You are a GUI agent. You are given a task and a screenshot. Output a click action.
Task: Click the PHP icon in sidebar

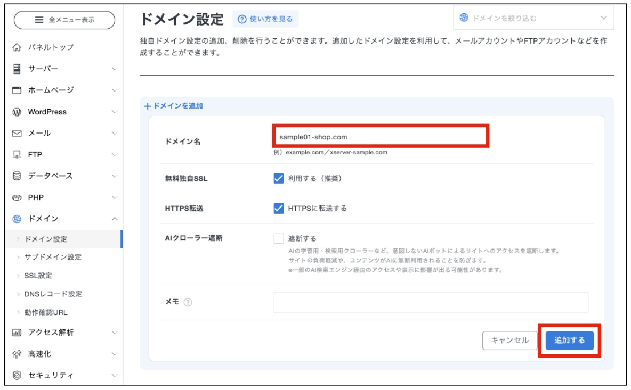(x=17, y=197)
